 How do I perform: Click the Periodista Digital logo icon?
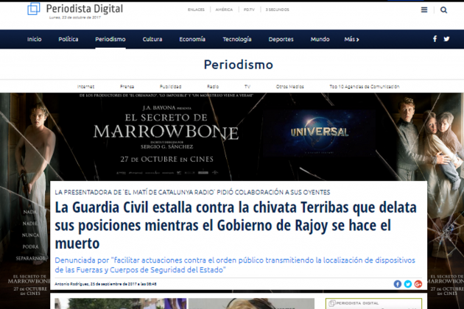34,9
